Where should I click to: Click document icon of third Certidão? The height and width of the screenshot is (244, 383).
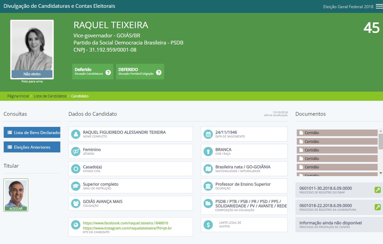tap(301, 150)
